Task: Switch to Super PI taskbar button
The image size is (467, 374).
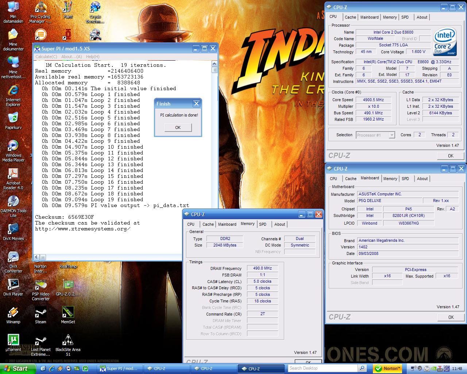Action: point(120,369)
